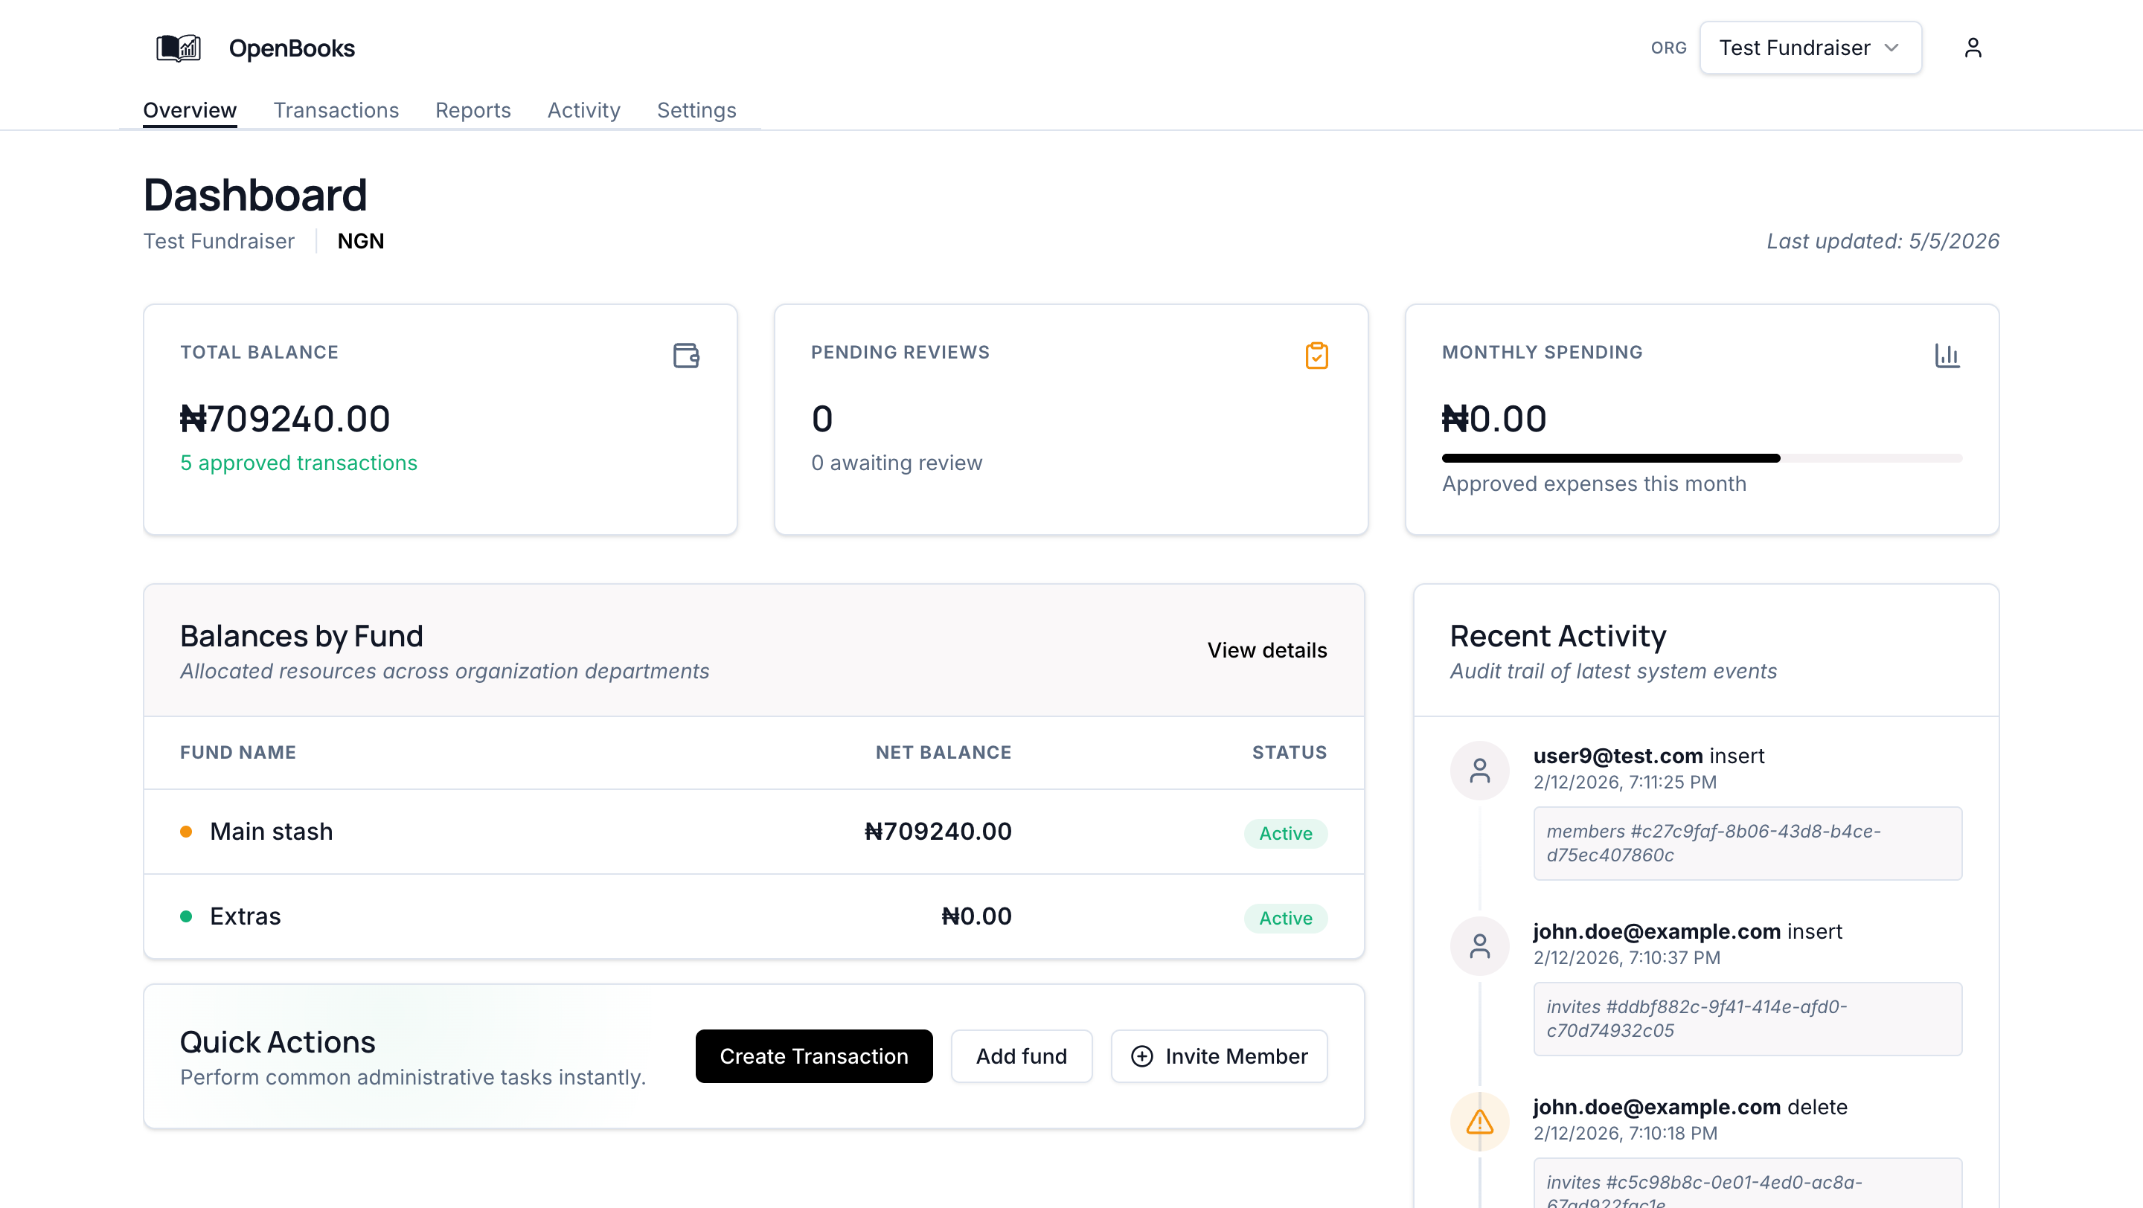This screenshot has height=1208, width=2143.
Task: Click the Active badge for Extras
Action: 1285,918
